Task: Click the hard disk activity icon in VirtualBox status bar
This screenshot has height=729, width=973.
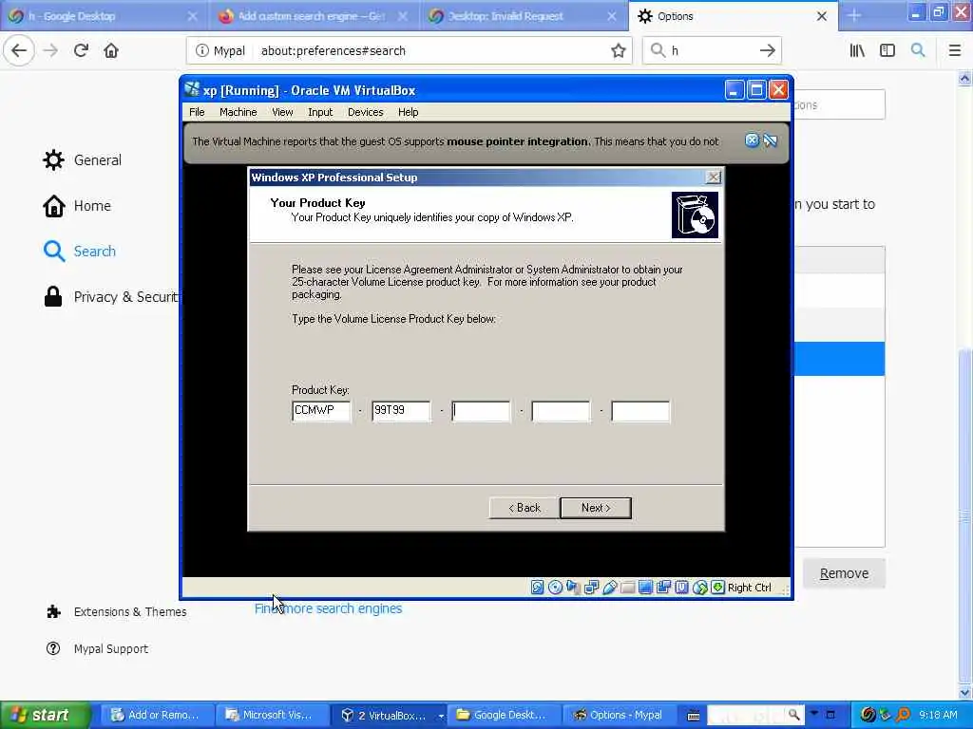Action: point(538,587)
